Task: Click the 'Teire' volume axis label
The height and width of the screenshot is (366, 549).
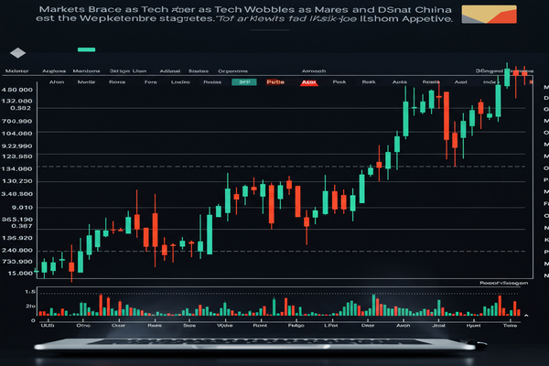Action: click(x=511, y=326)
